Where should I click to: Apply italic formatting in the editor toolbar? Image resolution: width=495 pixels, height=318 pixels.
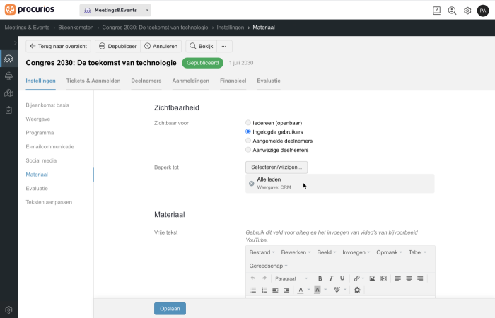331,278
